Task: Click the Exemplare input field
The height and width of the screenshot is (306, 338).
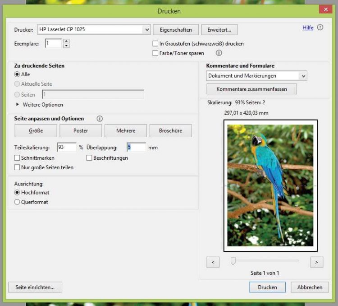Action: (54, 43)
